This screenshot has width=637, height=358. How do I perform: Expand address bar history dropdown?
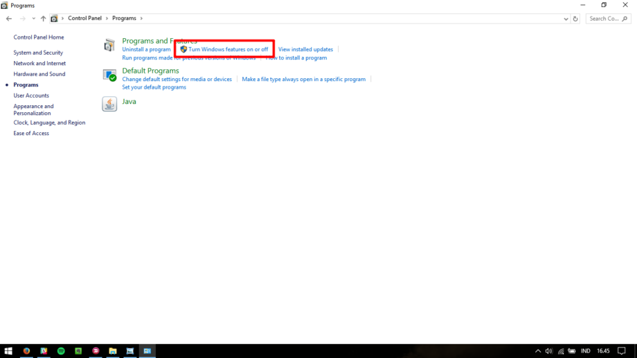coord(566,19)
